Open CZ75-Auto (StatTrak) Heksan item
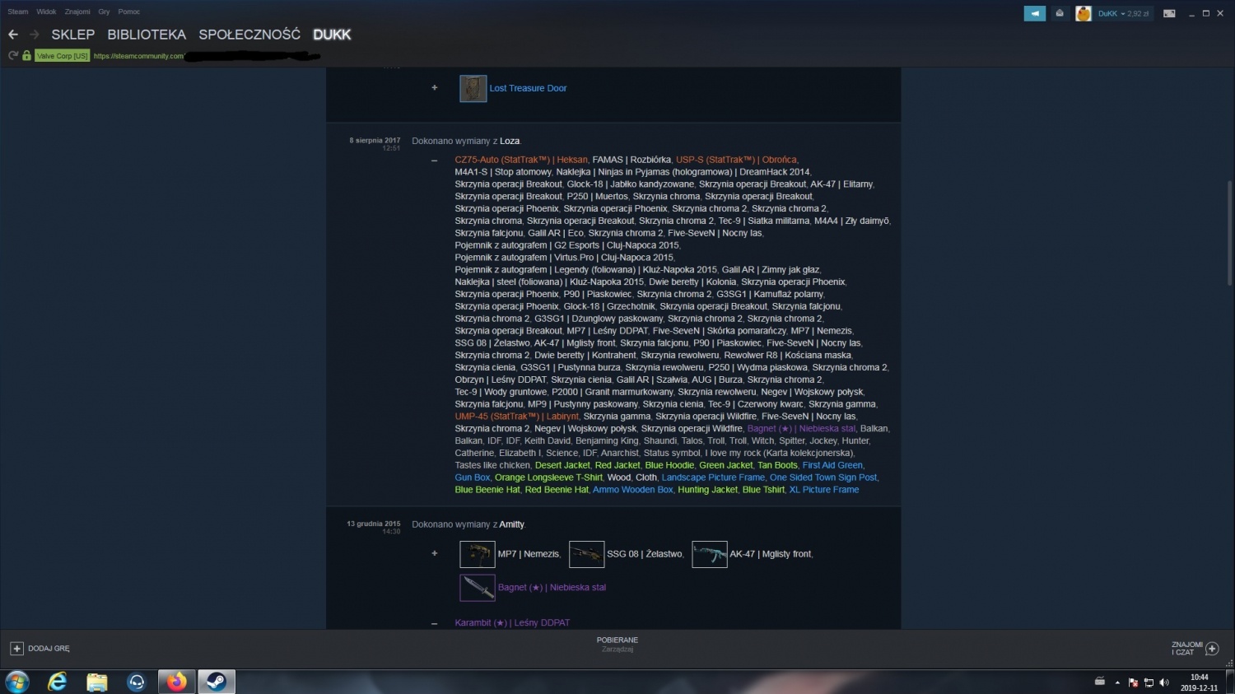Image resolution: width=1235 pixels, height=694 pixels. [x=521, y=160]
